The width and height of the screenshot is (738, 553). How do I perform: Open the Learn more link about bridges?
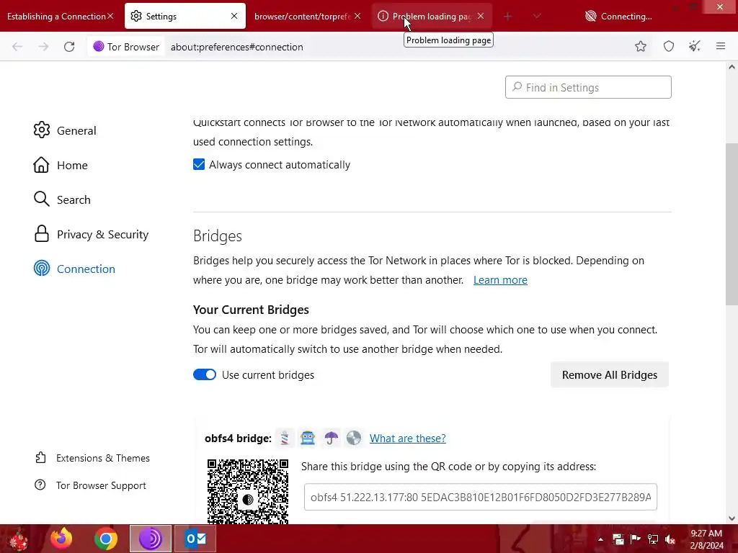coord(500,280)
